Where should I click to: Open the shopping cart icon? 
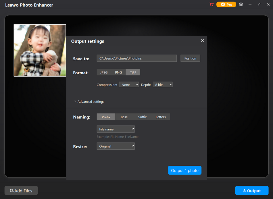click(212, 5)
